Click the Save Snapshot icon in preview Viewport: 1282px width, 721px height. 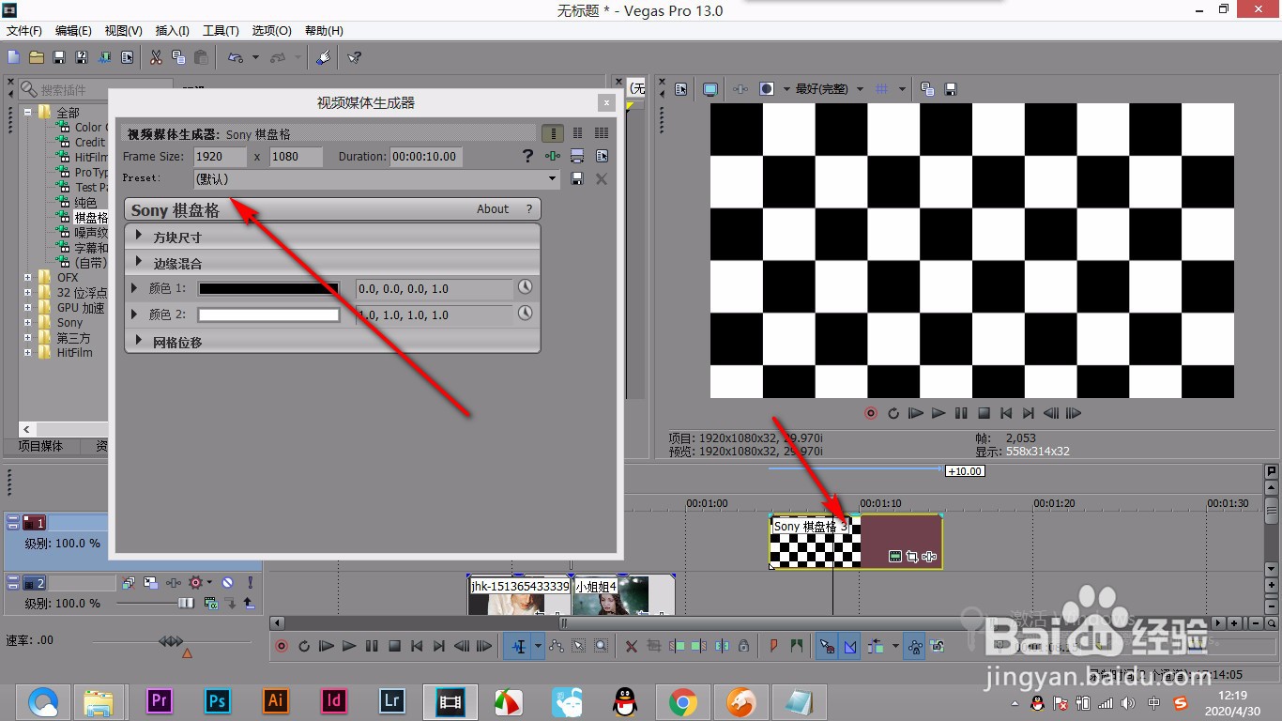point(951,89)
